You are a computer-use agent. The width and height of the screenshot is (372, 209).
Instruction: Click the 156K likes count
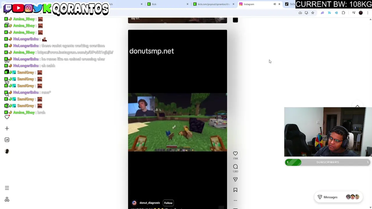coord(235,158)
